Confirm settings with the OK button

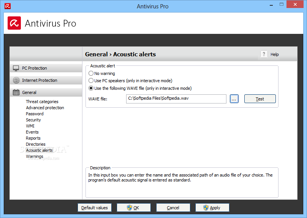(x=134, y=208)
